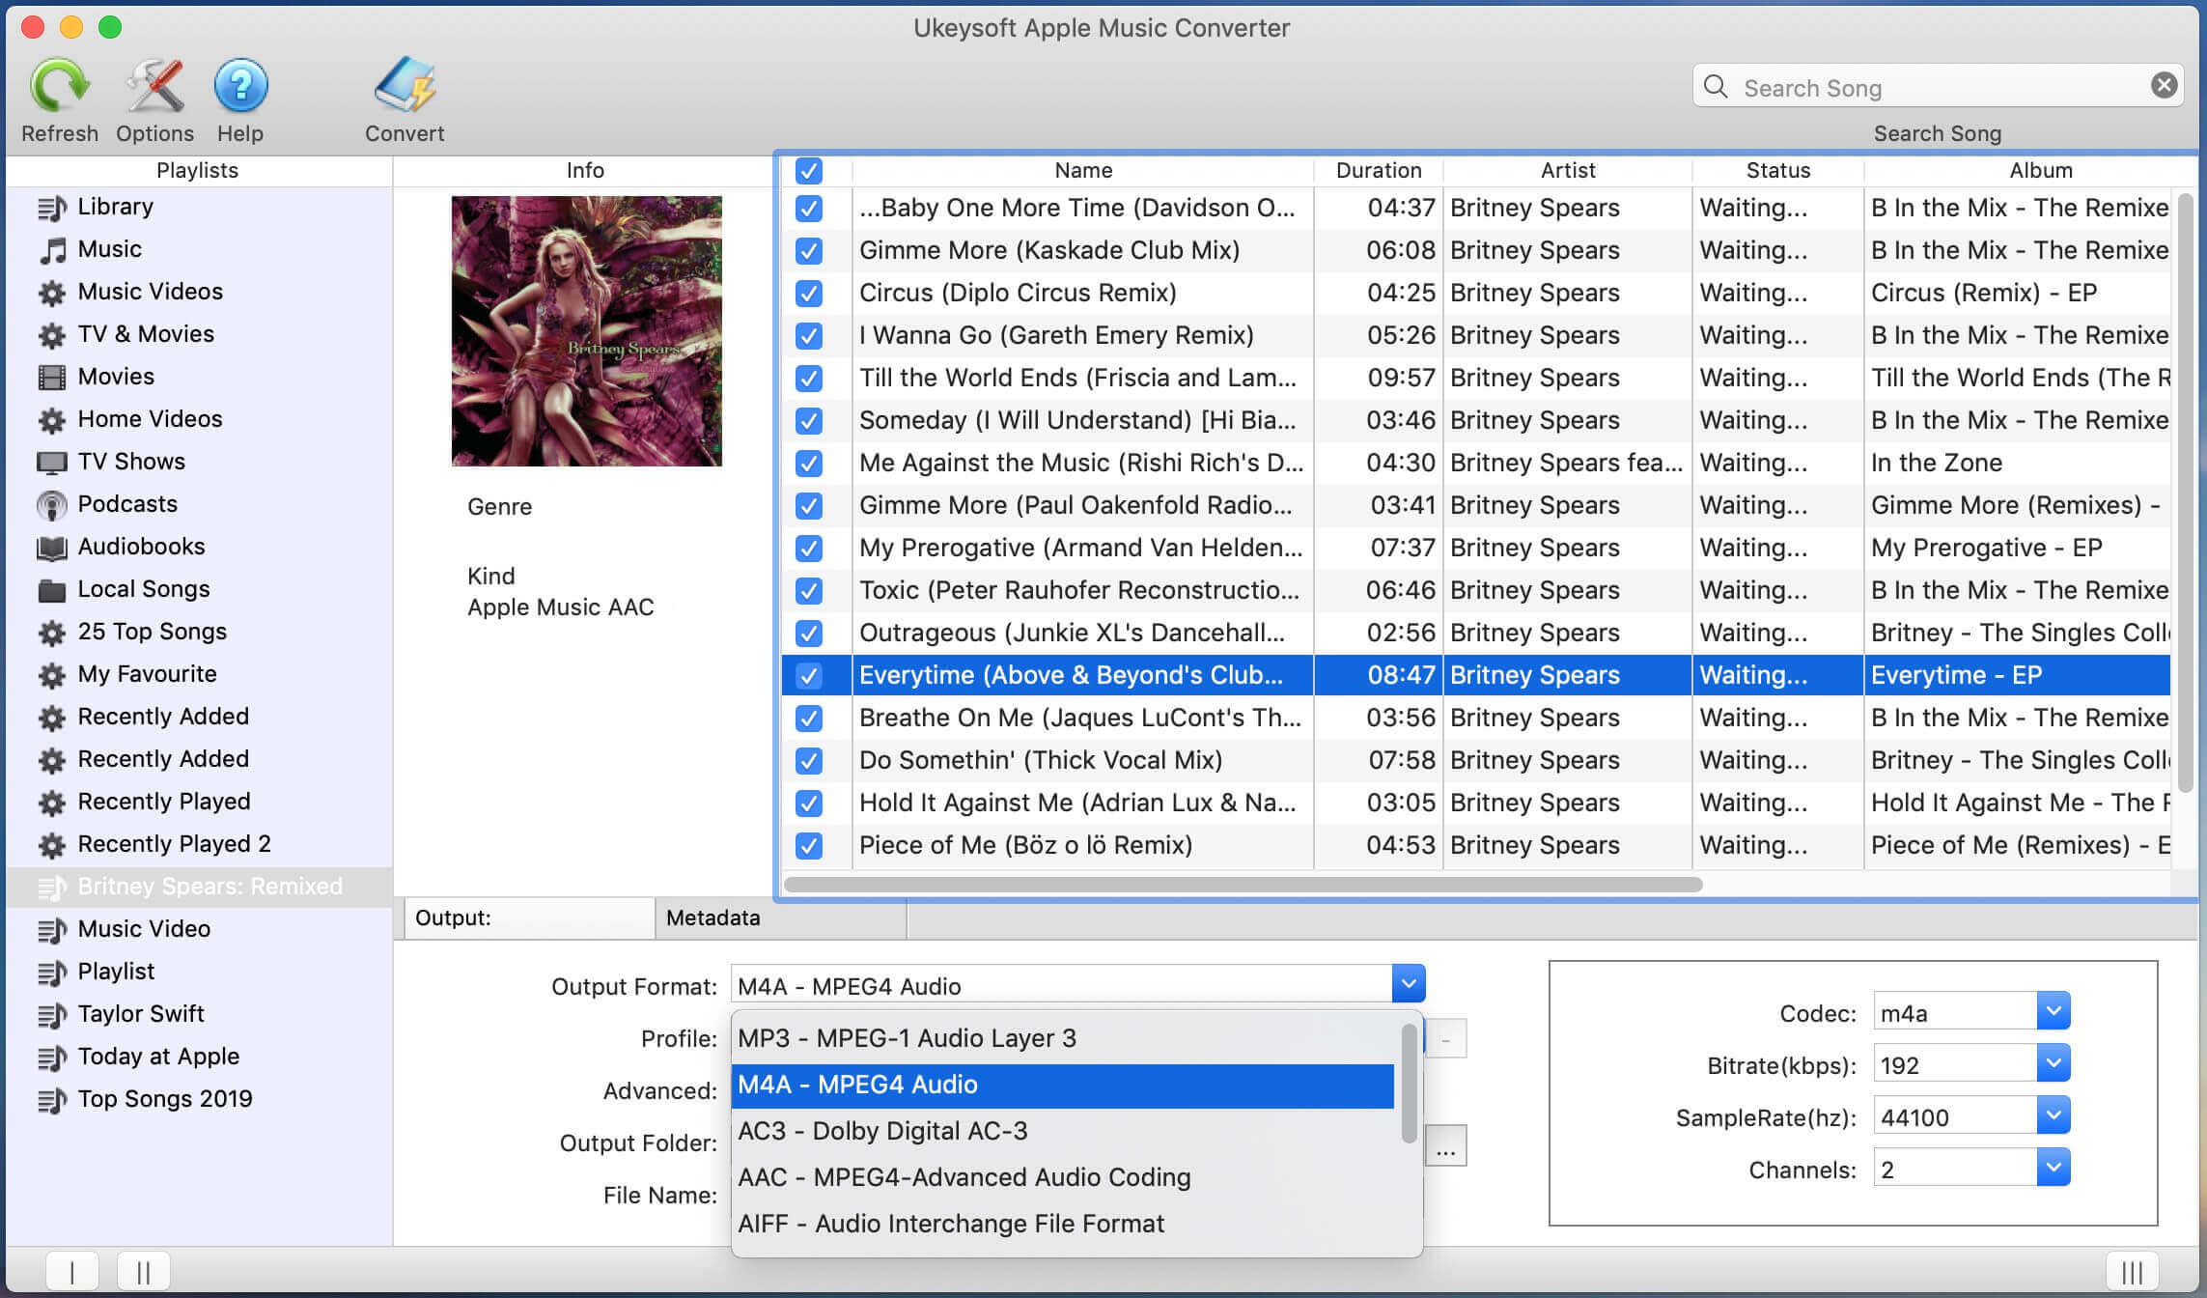Enable checkbox for Piece of Me Böz o lö Remix
The image size is (2207, 1298).
[x=809, y=844]
